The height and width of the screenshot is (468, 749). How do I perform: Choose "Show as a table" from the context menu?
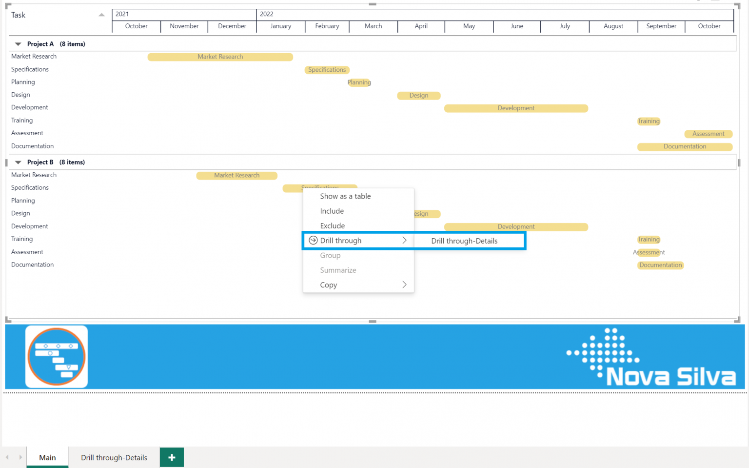345,196
